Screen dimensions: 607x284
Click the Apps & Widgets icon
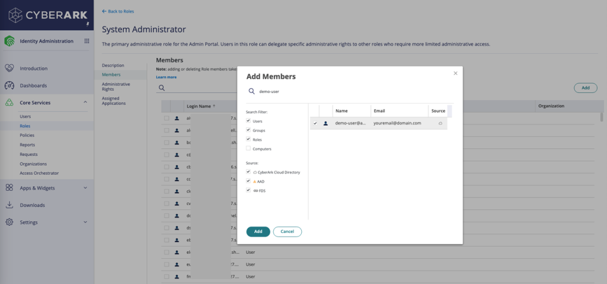coord(9,188)
